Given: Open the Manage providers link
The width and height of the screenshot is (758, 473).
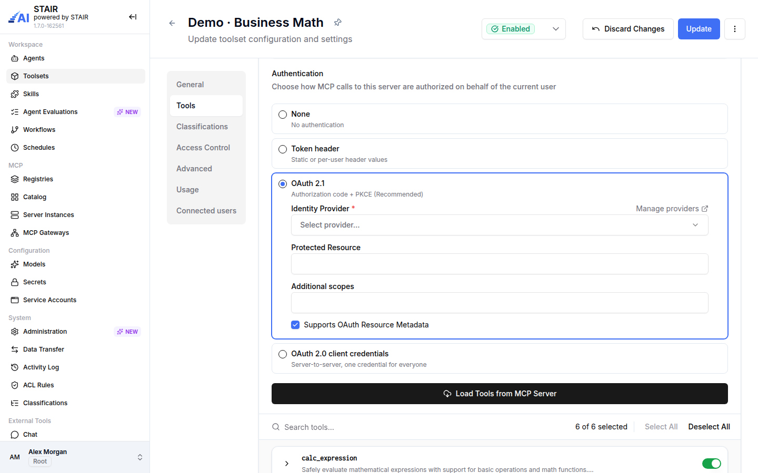Looking at the screenshot, I should 672,209.
